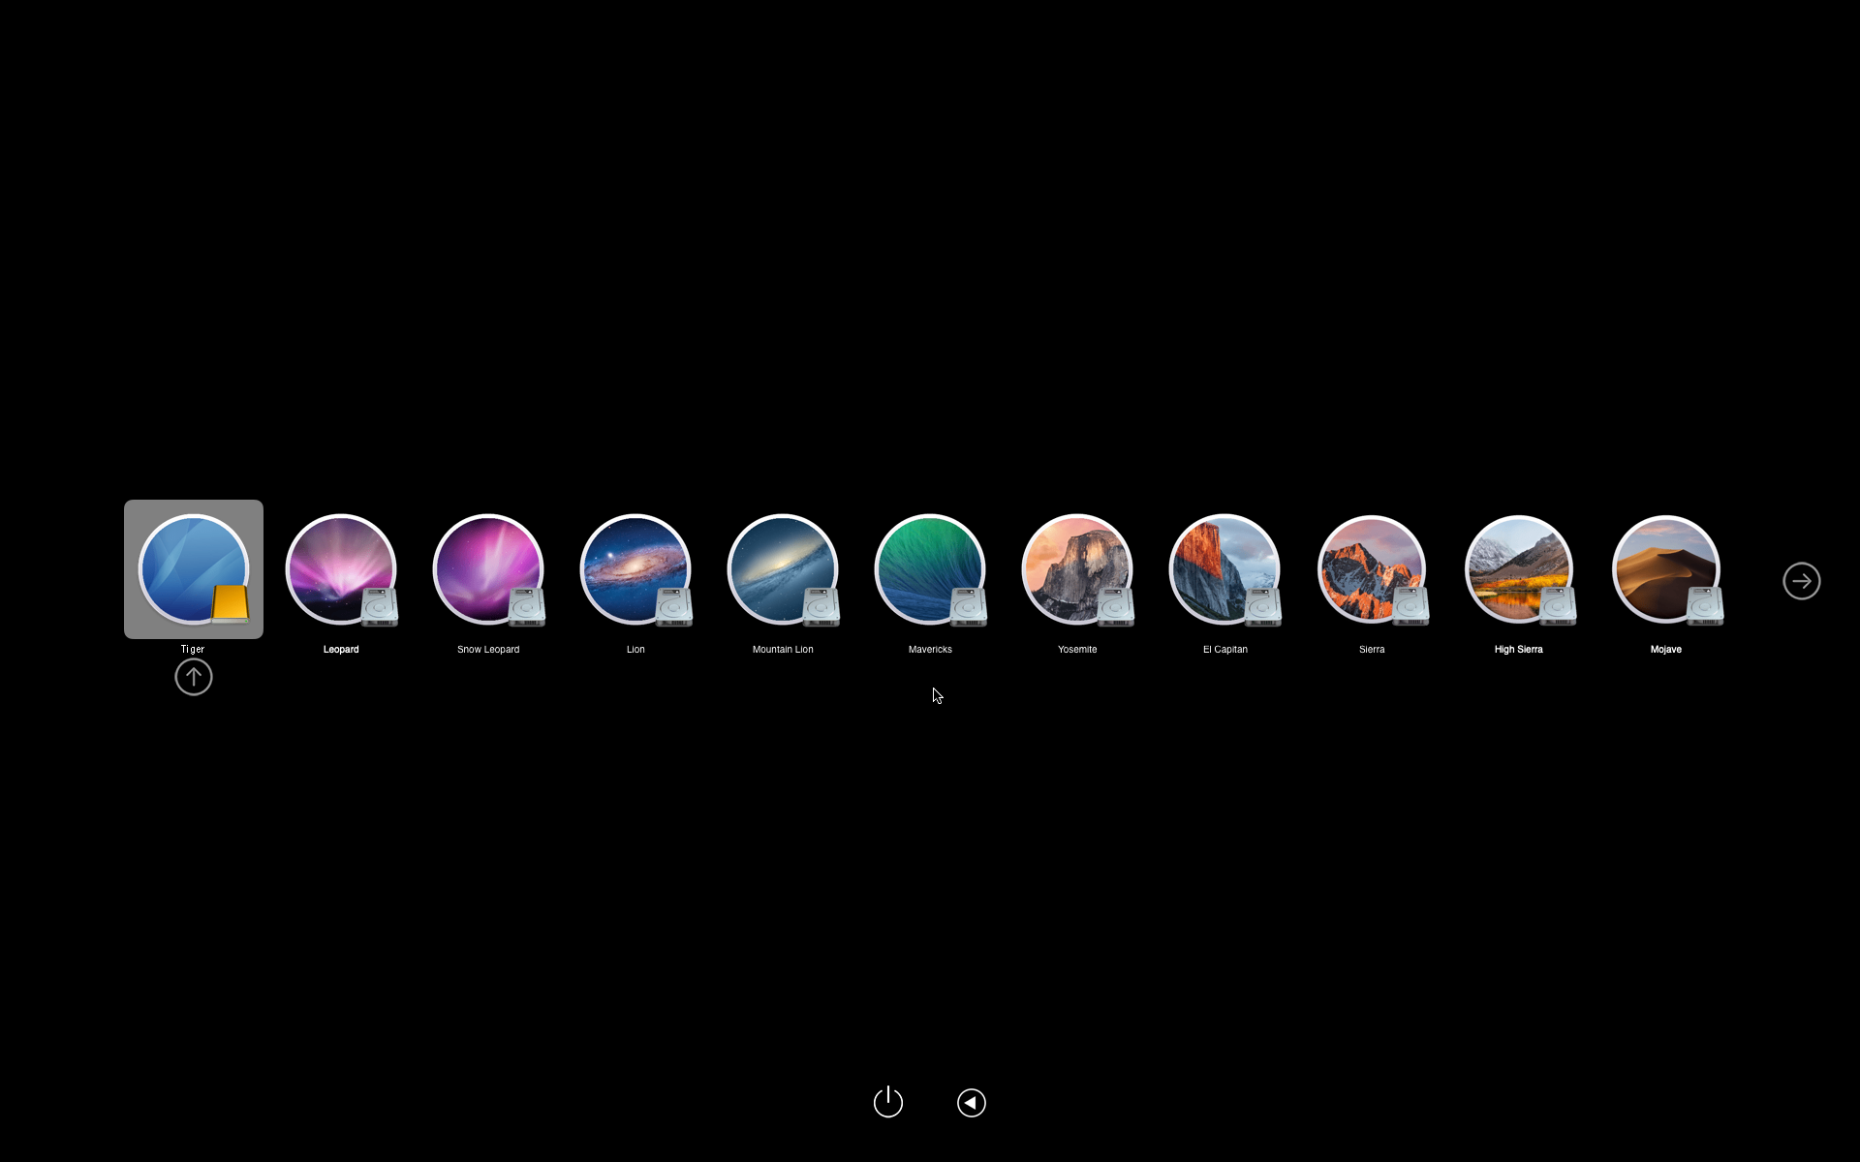Click the "Mojave" text label
This screenshot has height=1162, width=1860.
click(1666, 650)
